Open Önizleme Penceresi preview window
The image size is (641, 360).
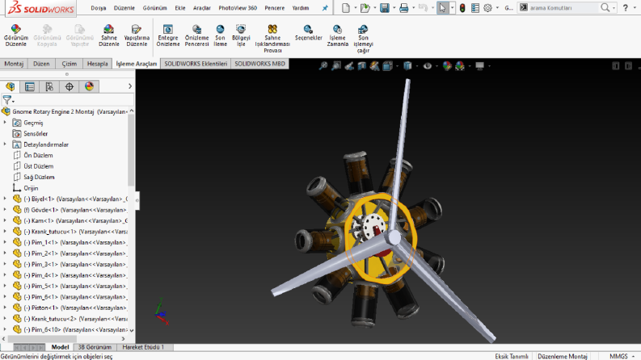(x=196, y=35)
